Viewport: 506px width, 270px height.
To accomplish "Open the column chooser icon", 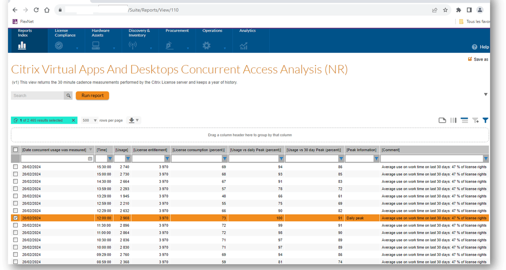I will (x=453, y=120).
